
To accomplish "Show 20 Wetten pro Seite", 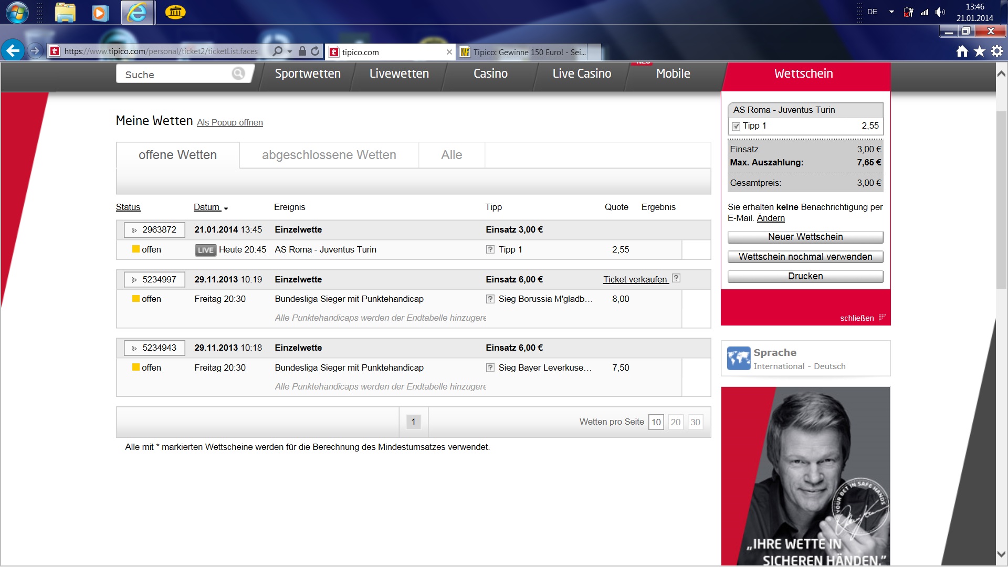I will (676, 422).
